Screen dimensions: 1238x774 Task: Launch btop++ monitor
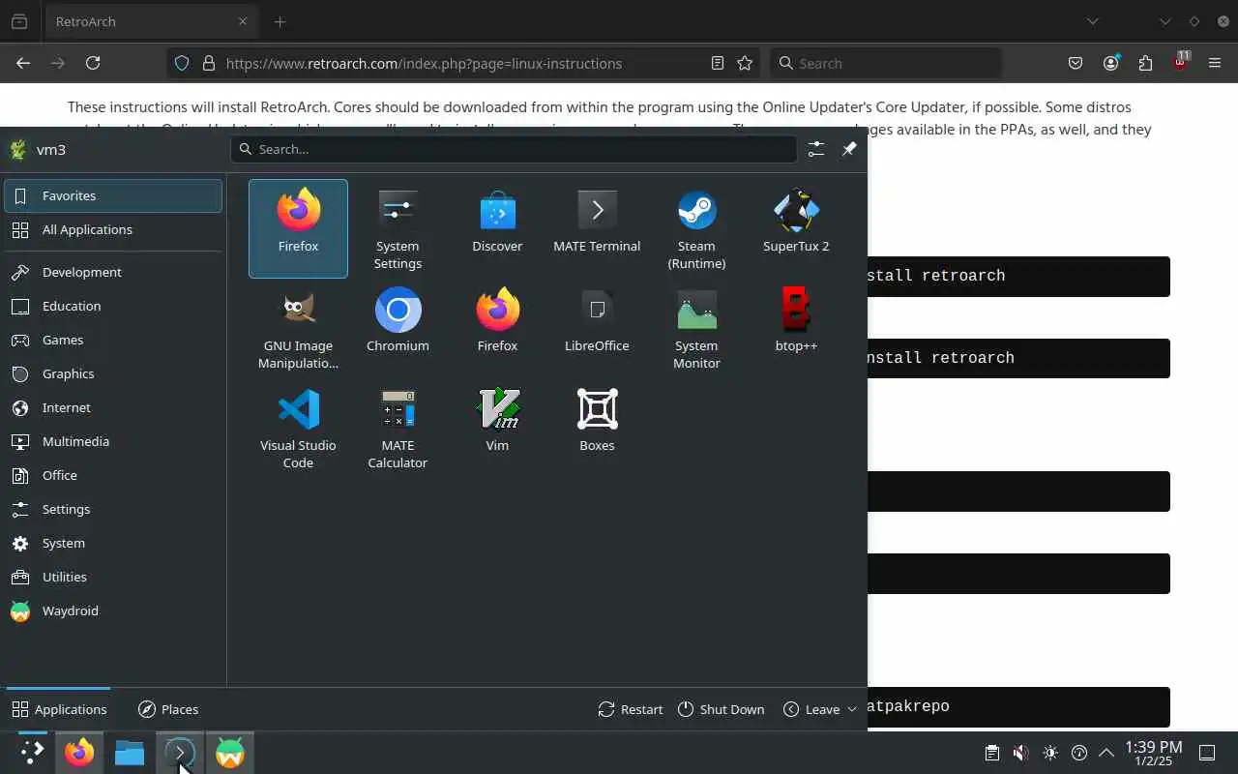(796, 328)
